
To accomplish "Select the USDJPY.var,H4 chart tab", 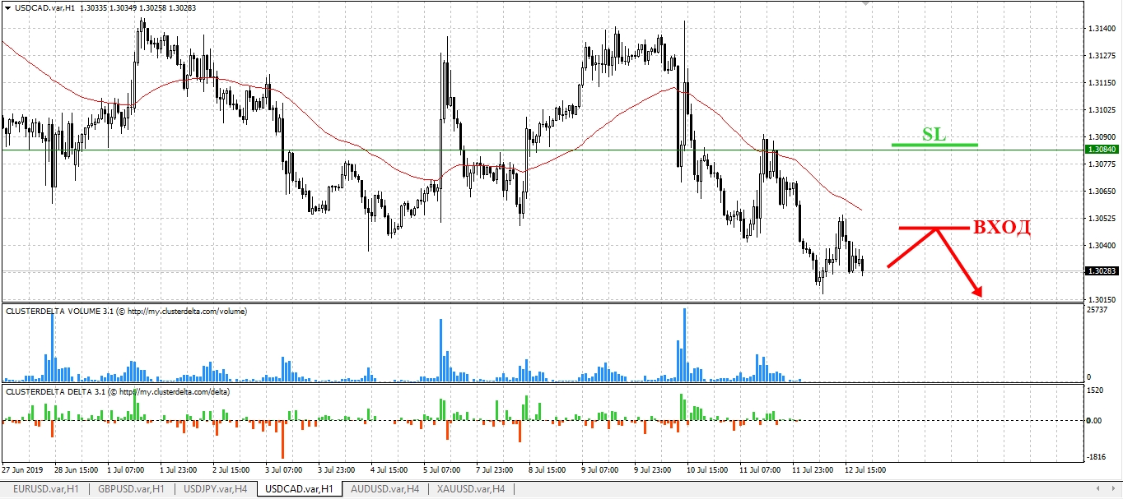I will (215, 489).
